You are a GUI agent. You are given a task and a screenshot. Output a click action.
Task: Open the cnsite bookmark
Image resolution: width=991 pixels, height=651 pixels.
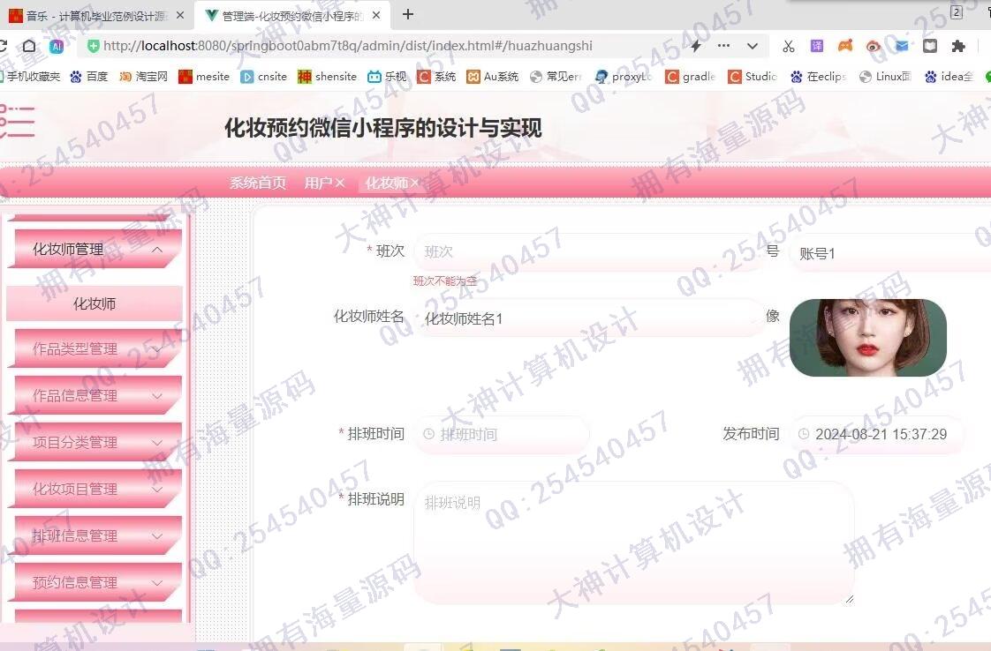(263, 77)
